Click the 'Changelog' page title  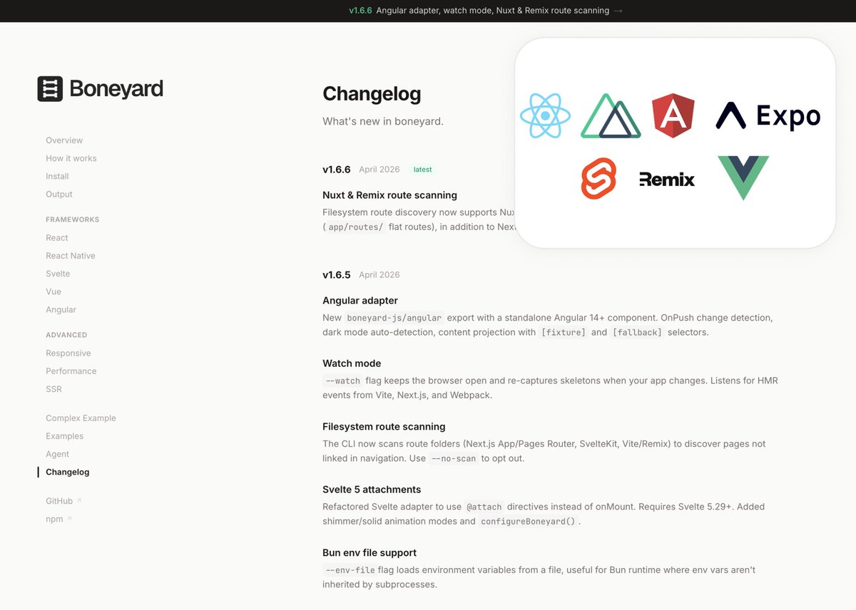click(x=372, y=94)
